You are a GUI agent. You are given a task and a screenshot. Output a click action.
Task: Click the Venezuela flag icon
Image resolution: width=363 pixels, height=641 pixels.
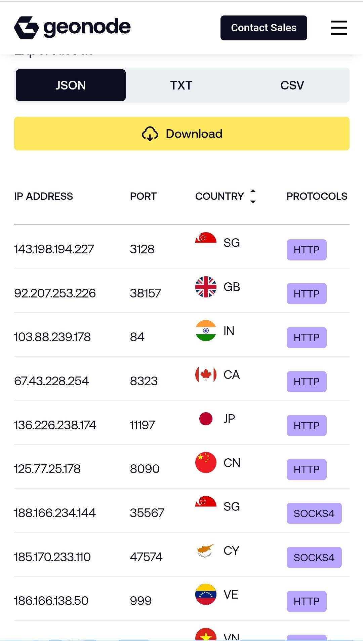pyautogui.click(x=206, y=594)
